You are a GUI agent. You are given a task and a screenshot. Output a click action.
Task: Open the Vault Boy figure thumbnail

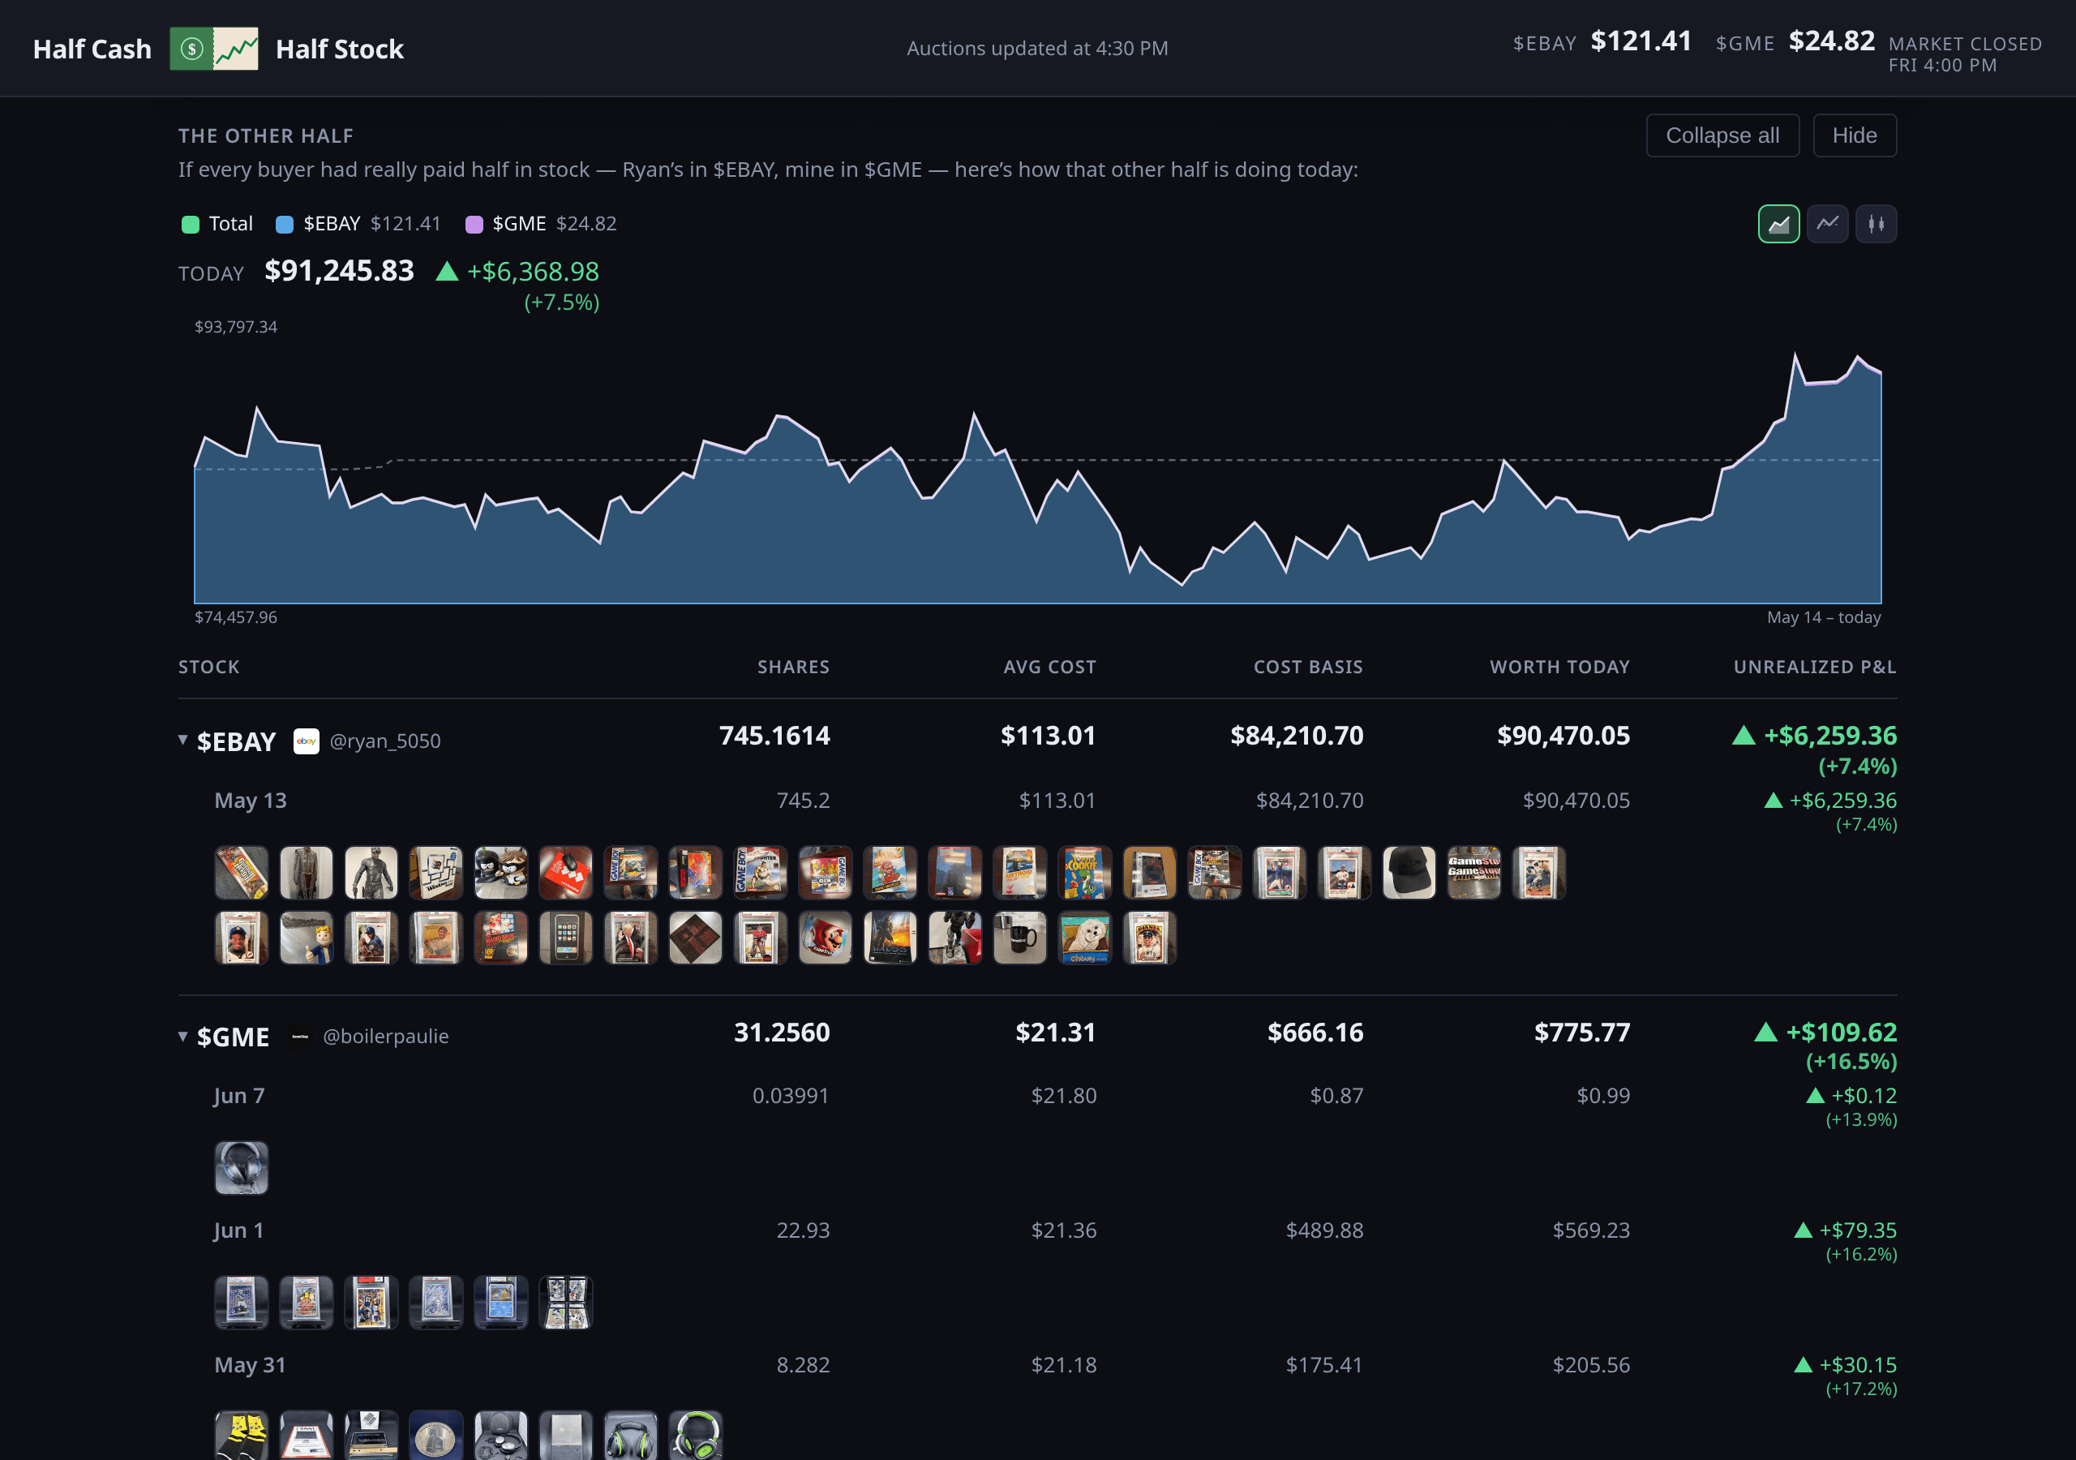[x=306, y=938]
